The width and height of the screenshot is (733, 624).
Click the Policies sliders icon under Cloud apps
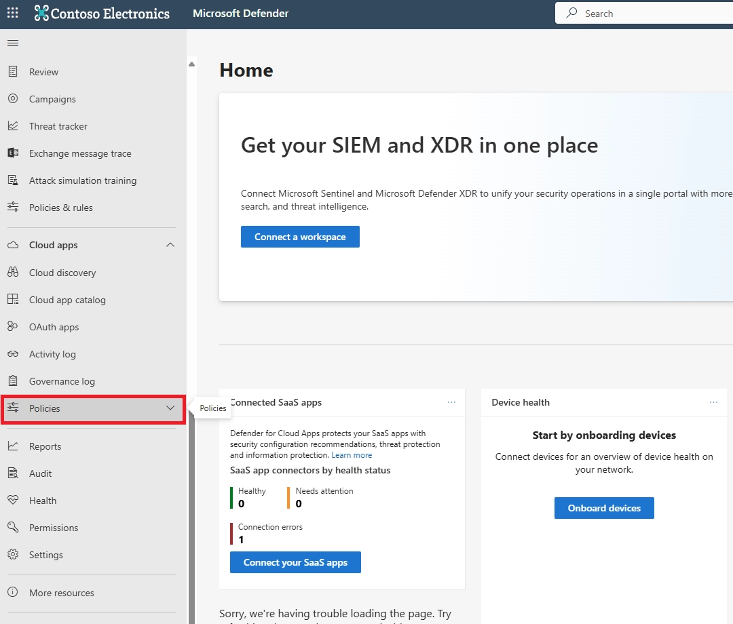point(13,408)
